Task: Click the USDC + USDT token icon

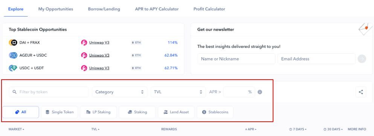Action: coord(12,68)
